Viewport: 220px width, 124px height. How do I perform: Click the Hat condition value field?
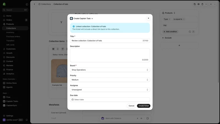click(x=179, y=25)
